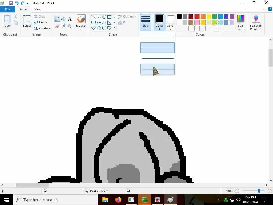The height and width of the screenshot is (205, 273).
Task: Click the Resize button
Action: coord(41,22)
